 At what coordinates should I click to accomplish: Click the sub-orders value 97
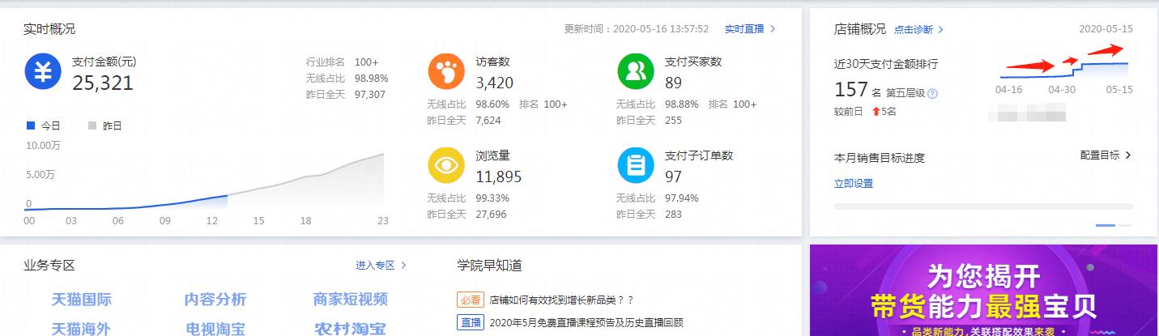tap(673, 177)
